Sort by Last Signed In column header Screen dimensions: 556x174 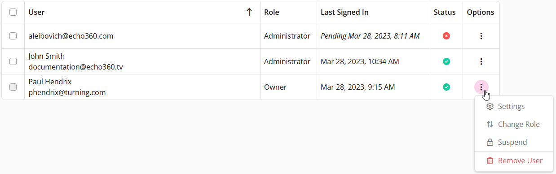point(344,12)
